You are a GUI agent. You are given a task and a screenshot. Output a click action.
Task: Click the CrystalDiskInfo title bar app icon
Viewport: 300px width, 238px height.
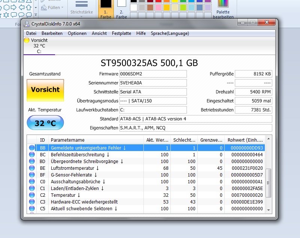pos(27,24)
